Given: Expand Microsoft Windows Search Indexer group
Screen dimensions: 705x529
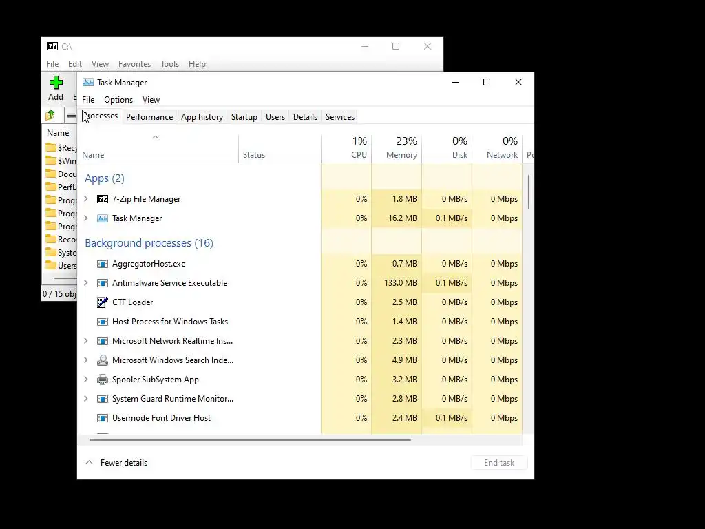Looking at the screenshot, I should pyautogui.click(x=86, y=360).
